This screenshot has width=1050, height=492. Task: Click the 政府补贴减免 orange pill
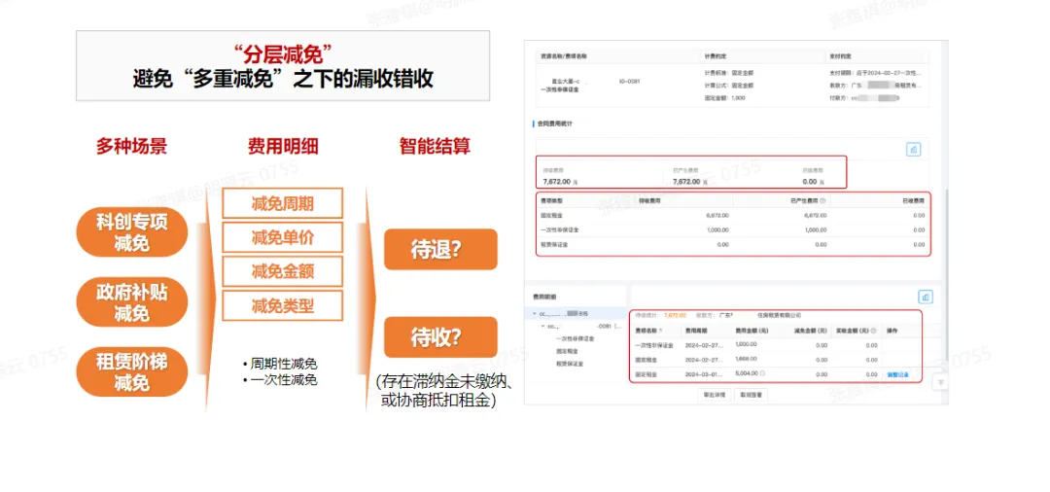tap(131, 302)
